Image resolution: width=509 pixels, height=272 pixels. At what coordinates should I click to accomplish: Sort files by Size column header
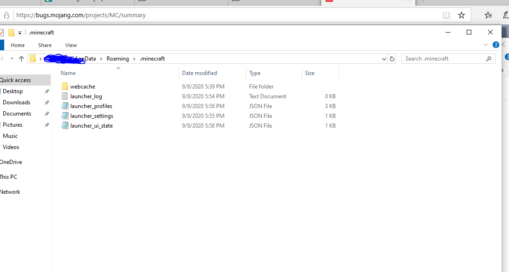pyautogui.click(x=320, y=73)
